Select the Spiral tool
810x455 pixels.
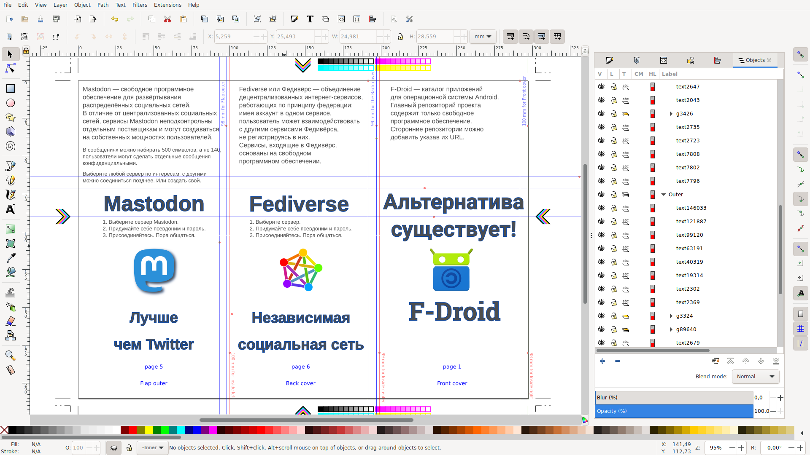tap(10, 146)
